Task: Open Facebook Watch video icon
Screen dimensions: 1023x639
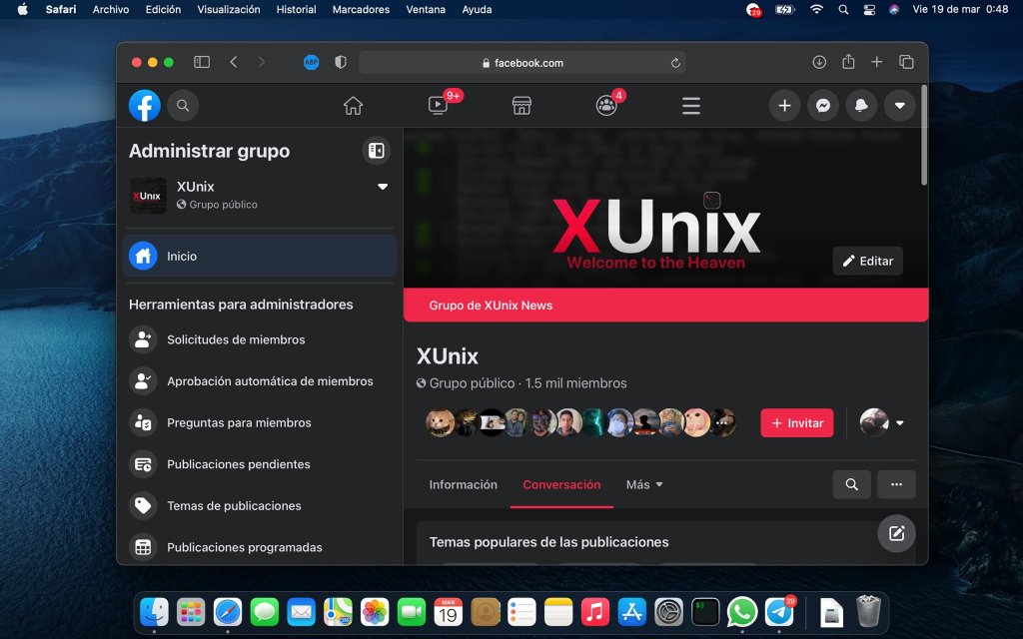Action: (x=438, y=105)
